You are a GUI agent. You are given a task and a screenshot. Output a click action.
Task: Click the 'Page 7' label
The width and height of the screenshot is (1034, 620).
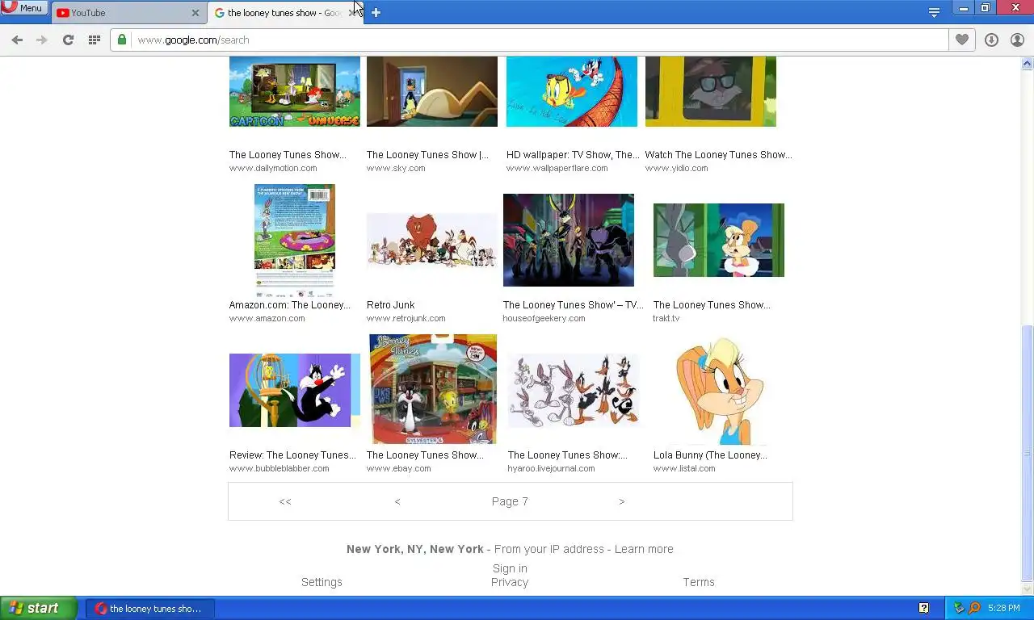tap(510, 501)
